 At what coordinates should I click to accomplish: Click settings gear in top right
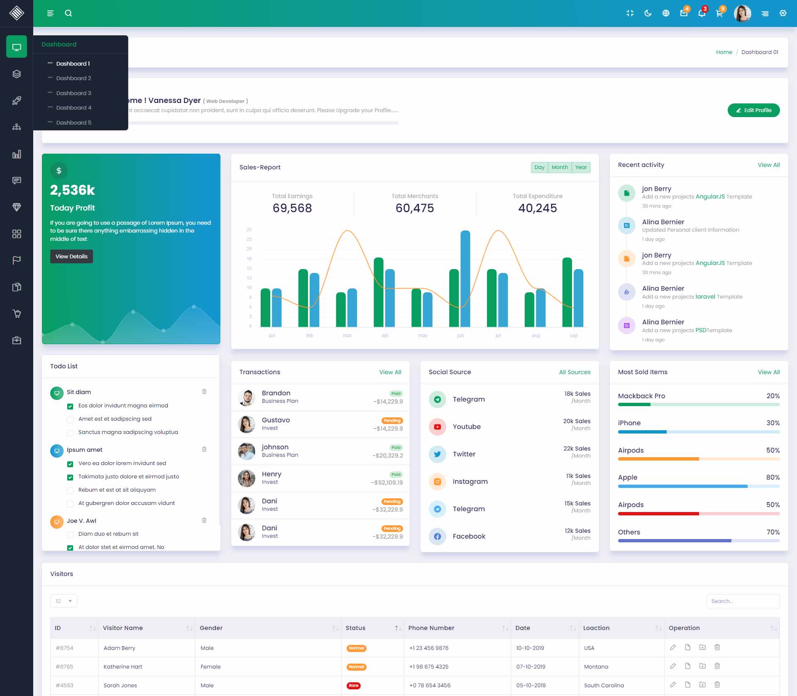tap(783, 13)
